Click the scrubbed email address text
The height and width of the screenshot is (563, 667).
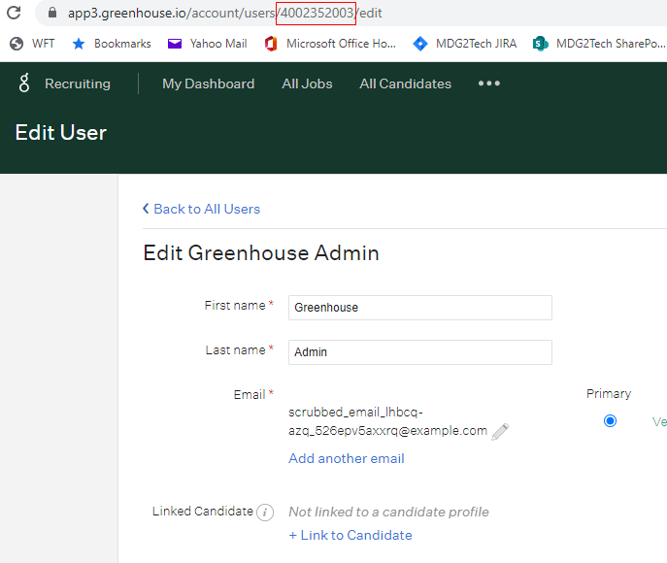pyautogui.click(x=387, y=421)
